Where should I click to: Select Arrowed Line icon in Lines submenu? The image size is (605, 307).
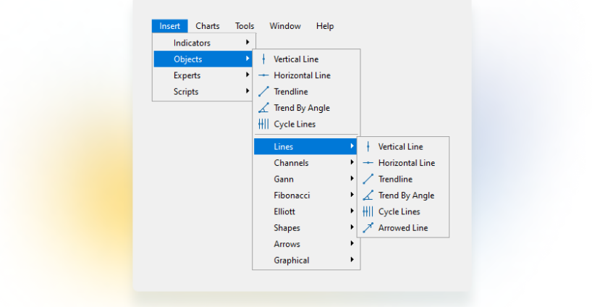(x=368, y=228)
